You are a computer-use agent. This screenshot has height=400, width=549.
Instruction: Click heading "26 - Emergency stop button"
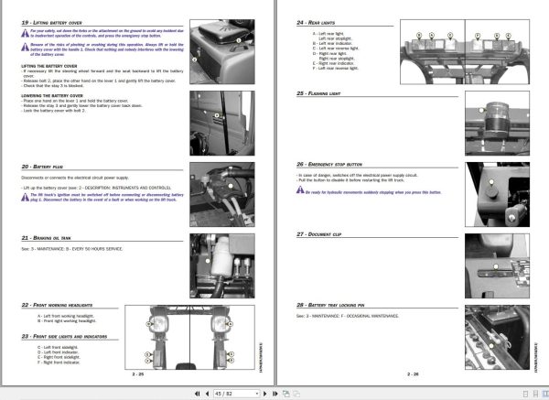click(329, 164)
